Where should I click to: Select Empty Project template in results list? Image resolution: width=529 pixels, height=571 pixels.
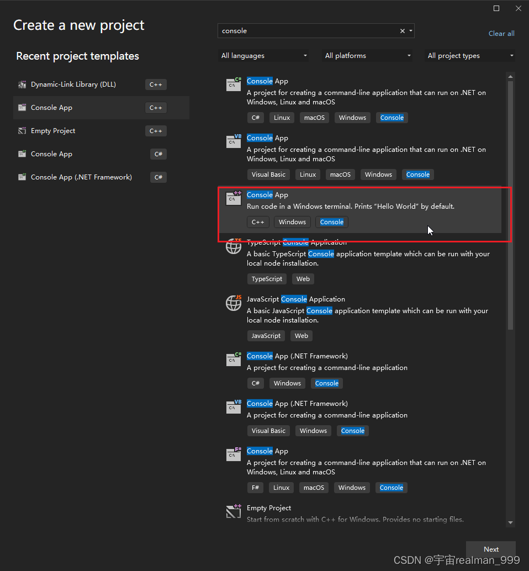[359, 513]
